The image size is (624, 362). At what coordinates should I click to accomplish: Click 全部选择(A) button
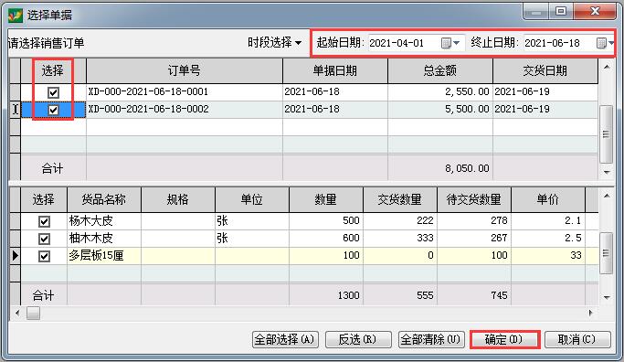click(x=285, y=340)
